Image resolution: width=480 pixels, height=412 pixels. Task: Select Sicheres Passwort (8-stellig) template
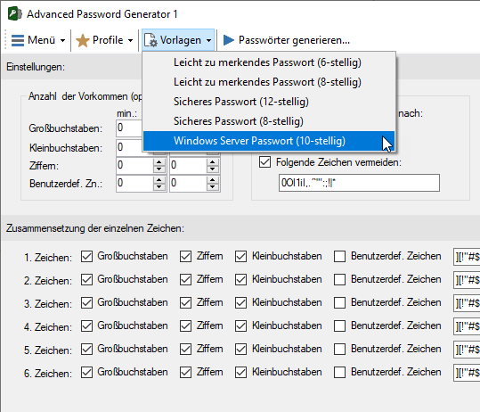pos(269,121)
